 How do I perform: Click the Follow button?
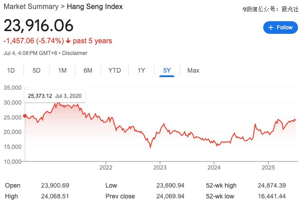coord(280,28)
